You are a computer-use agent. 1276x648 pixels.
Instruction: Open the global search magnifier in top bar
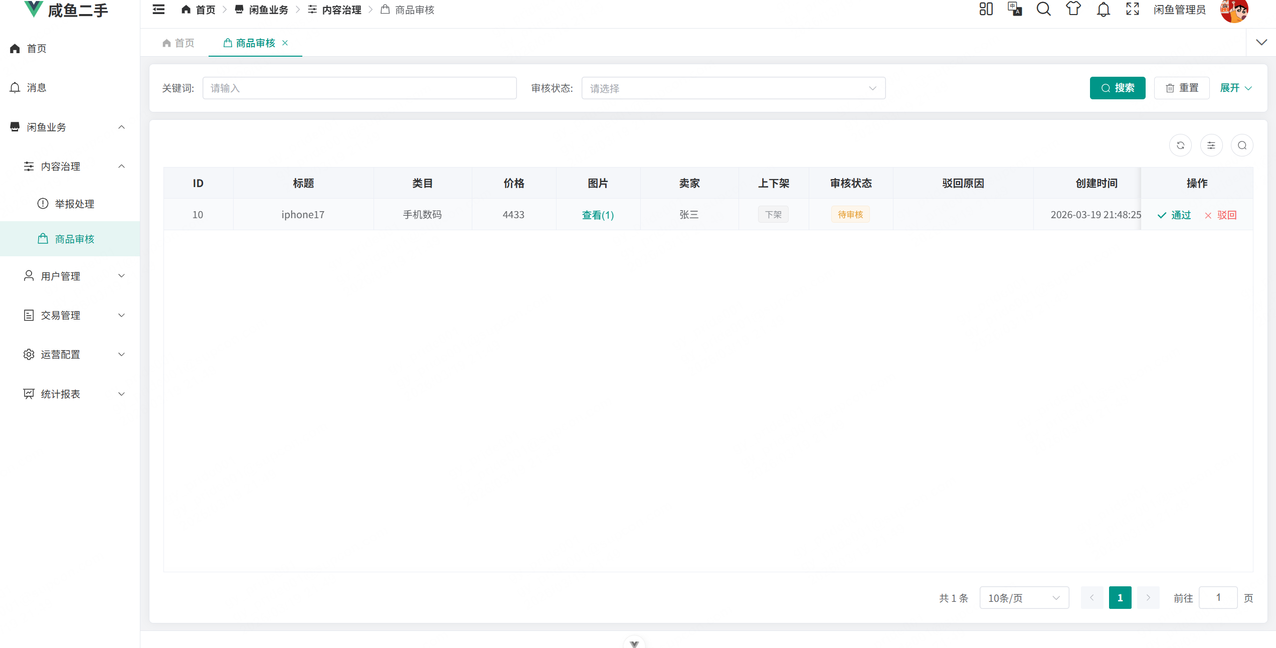(x=1044, y=9)
